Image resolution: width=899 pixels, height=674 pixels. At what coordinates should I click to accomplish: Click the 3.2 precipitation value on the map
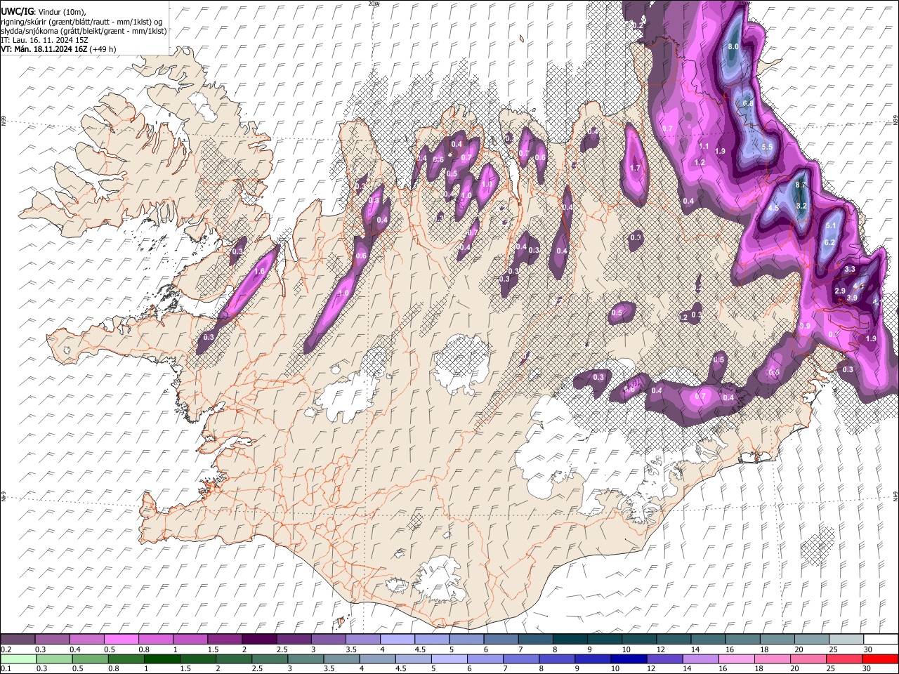point(802,206)
